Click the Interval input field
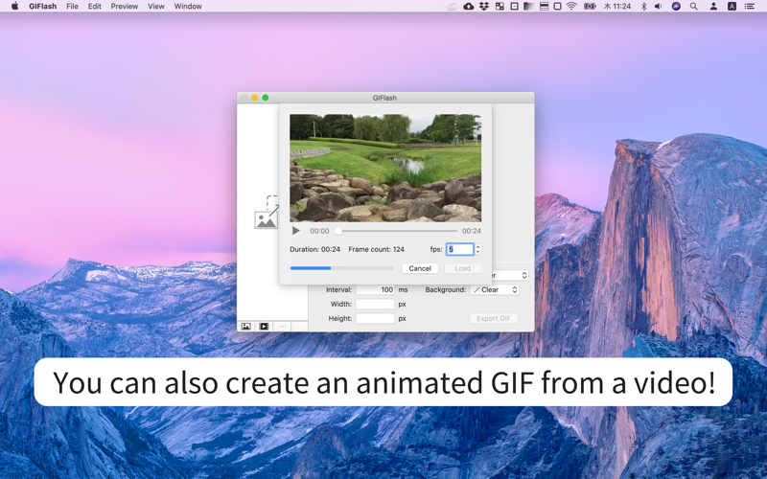767x479 pixels. pyautogui.click(x=375, y=290)
